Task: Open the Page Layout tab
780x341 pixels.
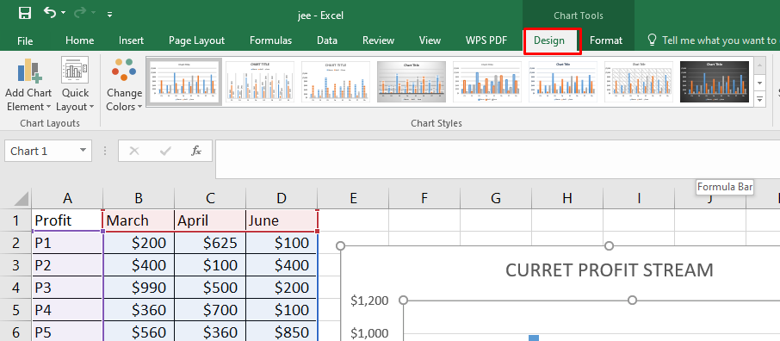Action: [196, 40]
